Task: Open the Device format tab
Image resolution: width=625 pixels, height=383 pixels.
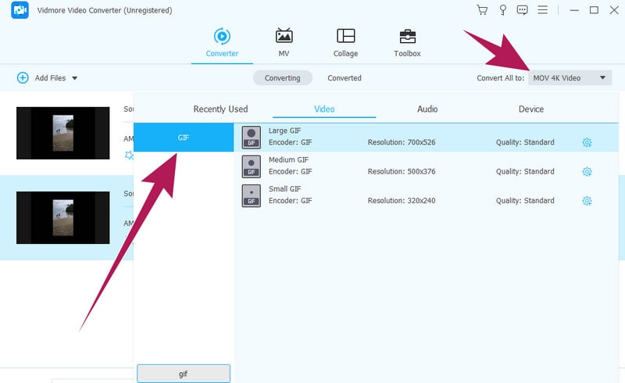Action: tap(531, 109)
